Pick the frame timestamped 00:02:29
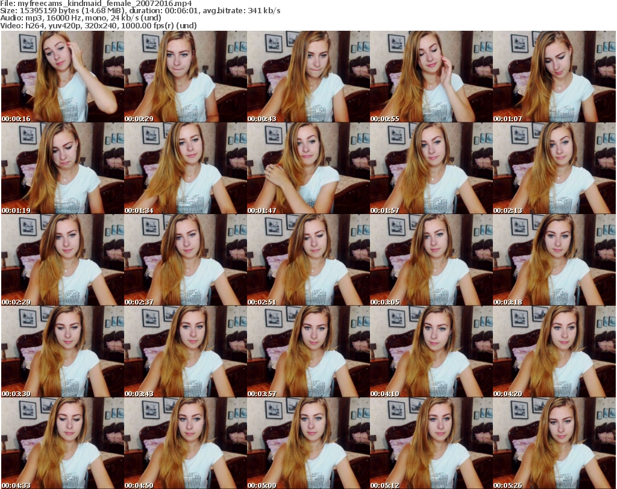Screen dimensions: 617x489 63,260
